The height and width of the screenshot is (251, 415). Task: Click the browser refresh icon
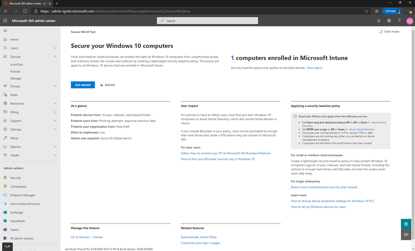click(x=25, y=11)
